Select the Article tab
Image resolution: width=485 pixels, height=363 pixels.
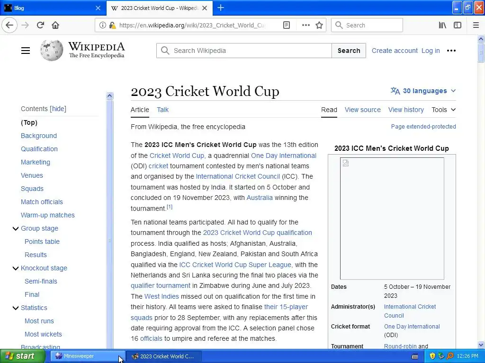click(x=140, y=110)
